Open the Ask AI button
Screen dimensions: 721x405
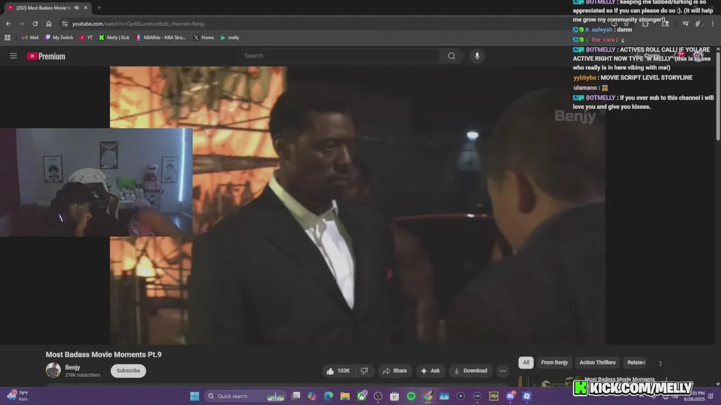coord(430,371)
